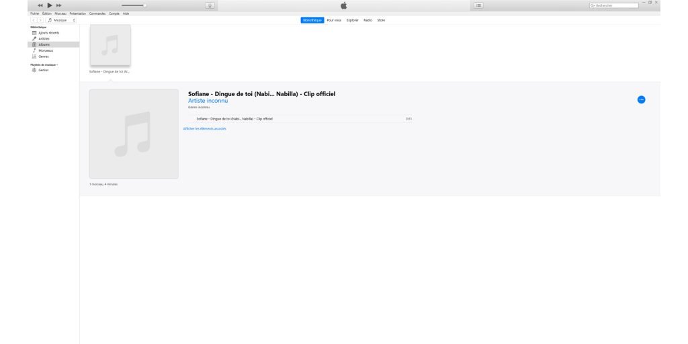This screenshot has height=344, width=688.
Task: Start playback with the Play button
Action: [x=50, y=5]
